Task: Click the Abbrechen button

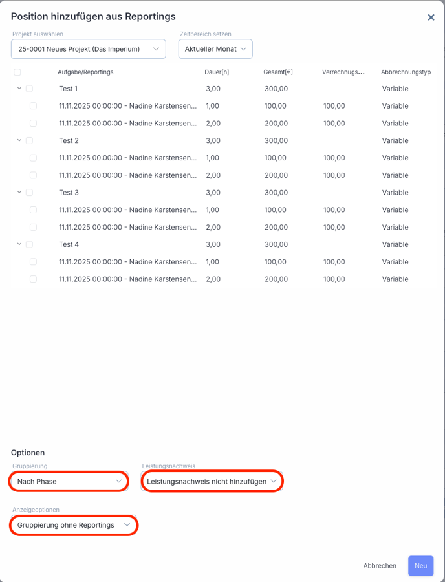Action: click(x=380, y=566)
